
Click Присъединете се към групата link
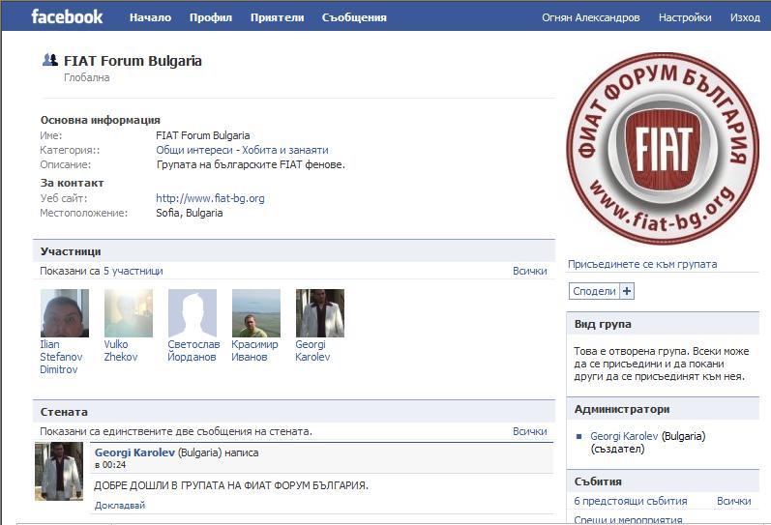coord(642,264)
